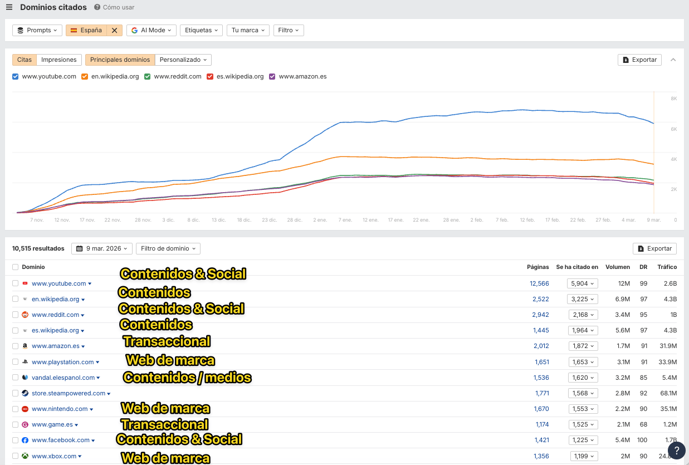Click the YouTube icon beside www.youtube.com
689x465 pixels.
pos(25,283)
